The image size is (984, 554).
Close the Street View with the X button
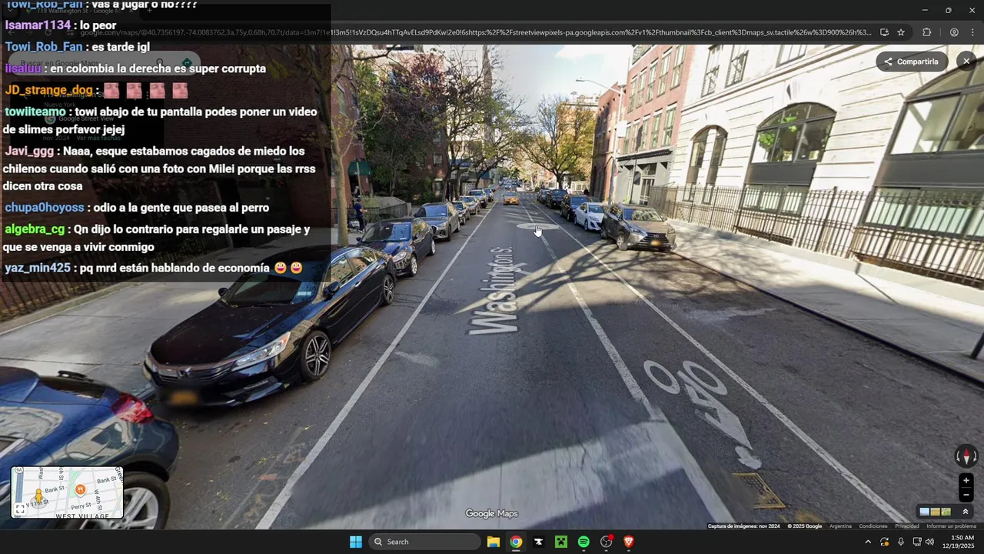[x=966, y=62]
